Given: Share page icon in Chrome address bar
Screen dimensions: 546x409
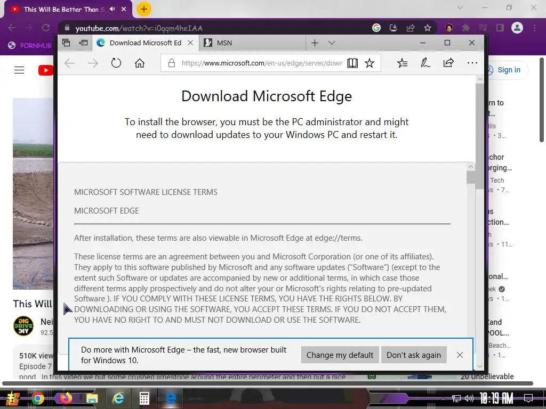Looking at the screenshot, I should click(x=411, y=28).
